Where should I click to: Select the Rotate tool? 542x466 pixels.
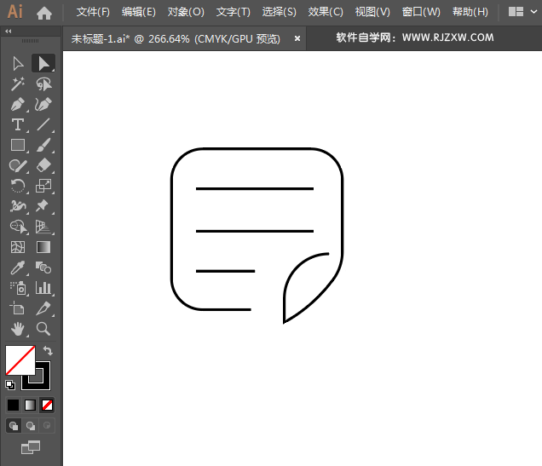pyautogui.click(x=17, y=186)
